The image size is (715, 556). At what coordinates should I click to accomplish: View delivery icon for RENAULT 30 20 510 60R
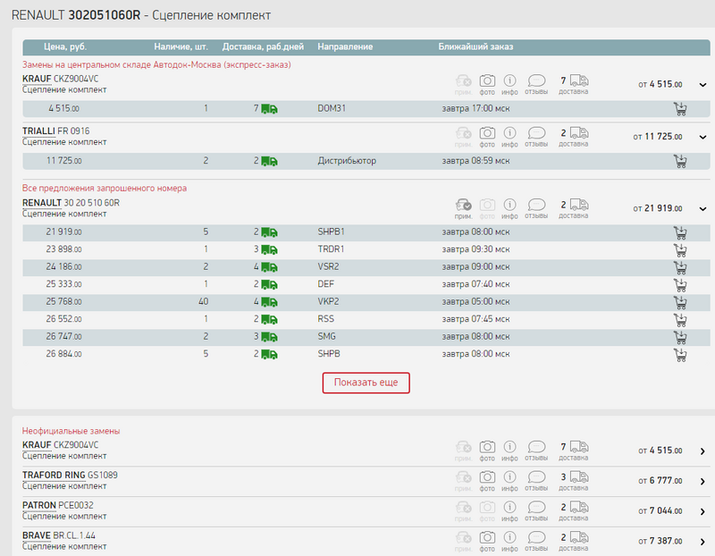[x=574, y=208]
